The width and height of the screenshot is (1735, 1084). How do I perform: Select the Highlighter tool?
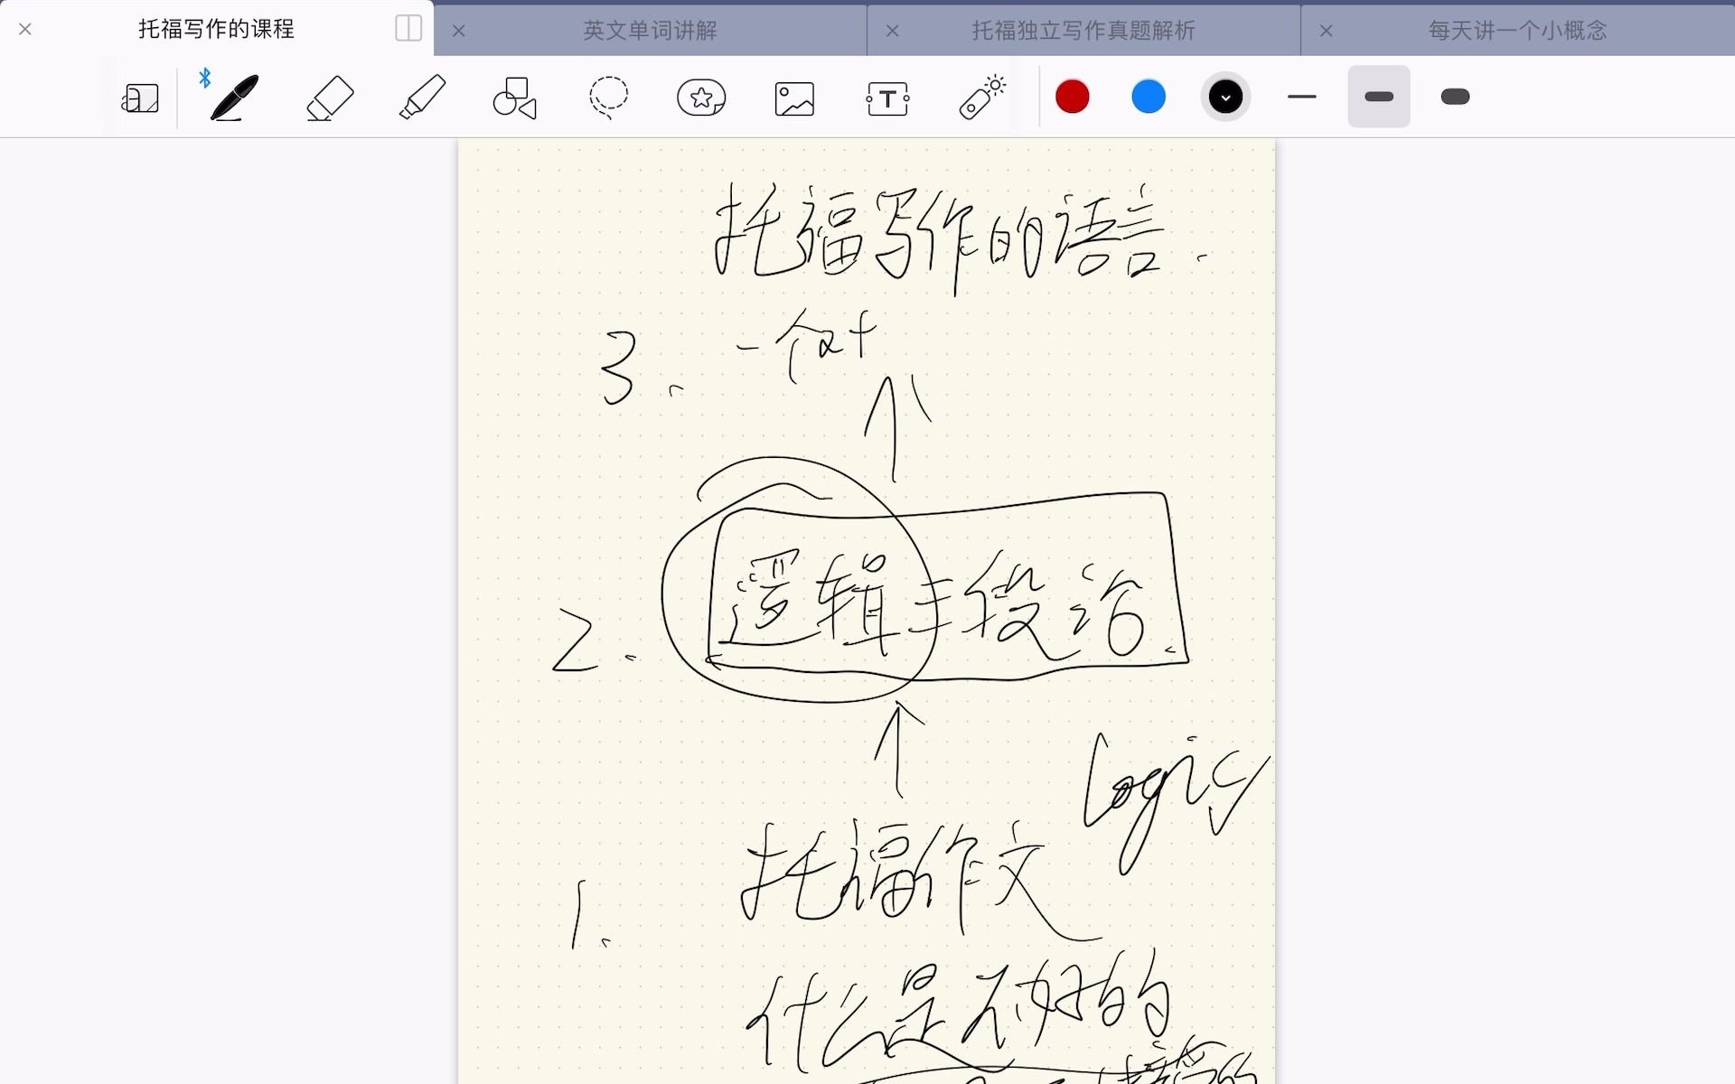click(x=421, y=97)
